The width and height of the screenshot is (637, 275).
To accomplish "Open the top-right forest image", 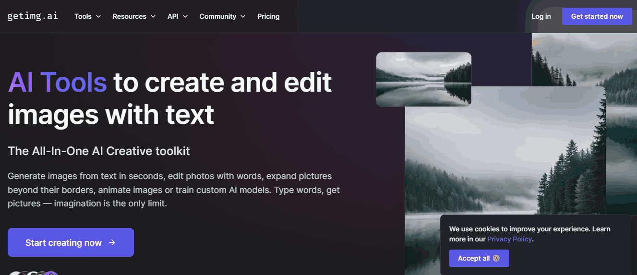I will point(584,58).
